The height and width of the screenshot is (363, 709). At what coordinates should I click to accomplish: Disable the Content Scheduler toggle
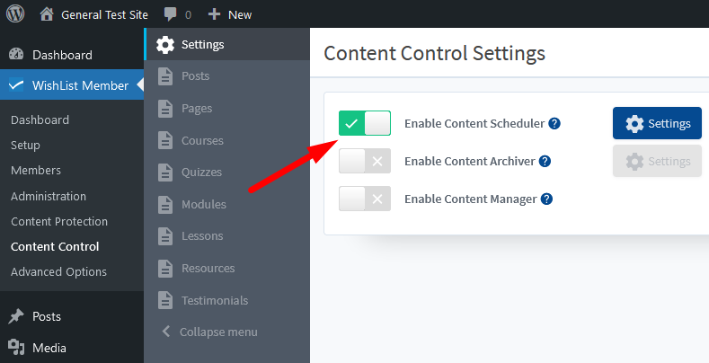pos(365,123)
